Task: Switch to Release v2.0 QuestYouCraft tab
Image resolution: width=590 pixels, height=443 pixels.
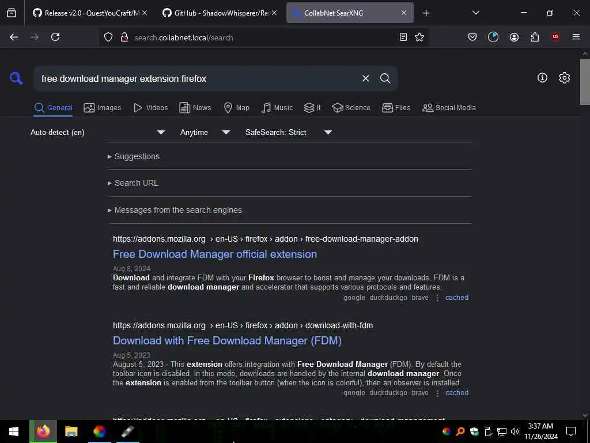Action: (86, 13)
